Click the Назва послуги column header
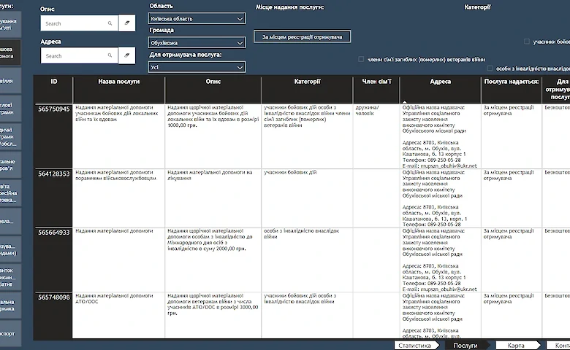 point(119,82)
